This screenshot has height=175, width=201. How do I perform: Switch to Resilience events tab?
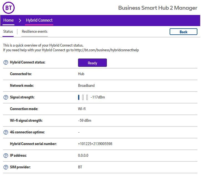click(35, 32)
